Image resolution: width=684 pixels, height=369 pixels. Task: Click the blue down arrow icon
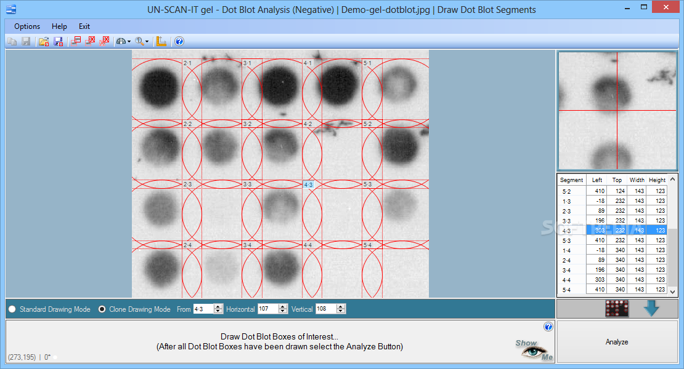651,308
